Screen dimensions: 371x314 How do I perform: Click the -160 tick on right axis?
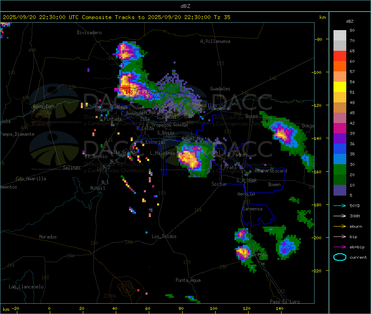(317, 172)
